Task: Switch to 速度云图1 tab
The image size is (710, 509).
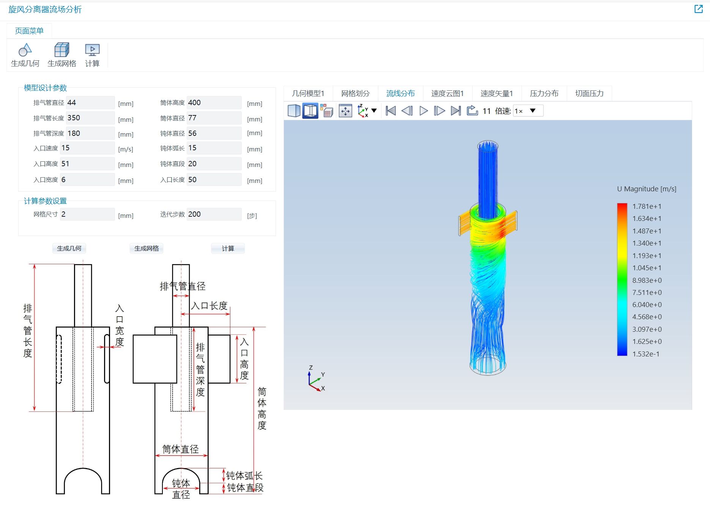Action: [x=447, y=93]
